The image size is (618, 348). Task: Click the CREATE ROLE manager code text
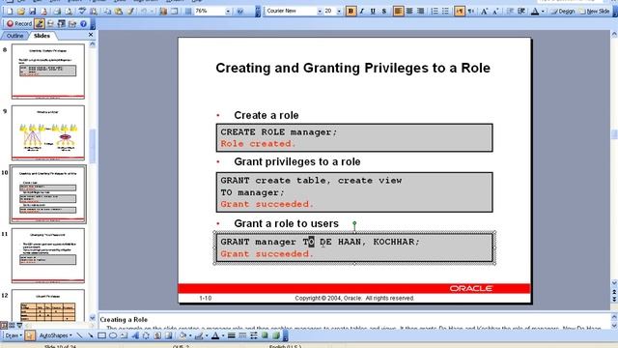(279, 132)
